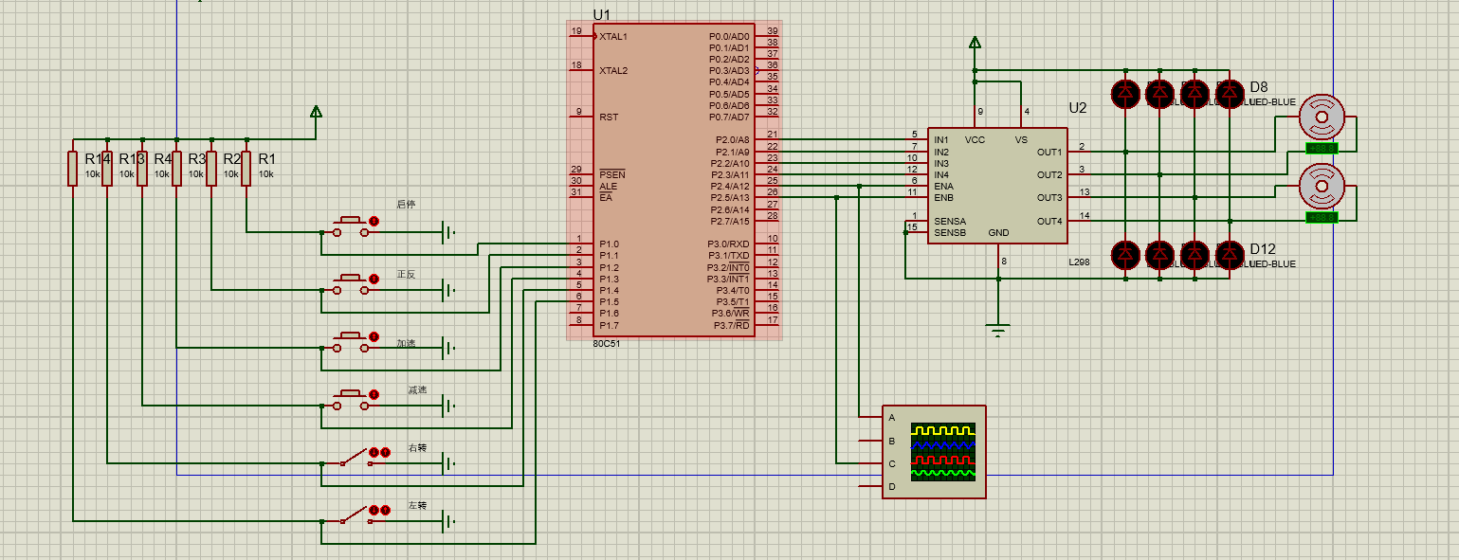
Task: Select the ground symbol beside the 启停 button
Action: (448, 232)
